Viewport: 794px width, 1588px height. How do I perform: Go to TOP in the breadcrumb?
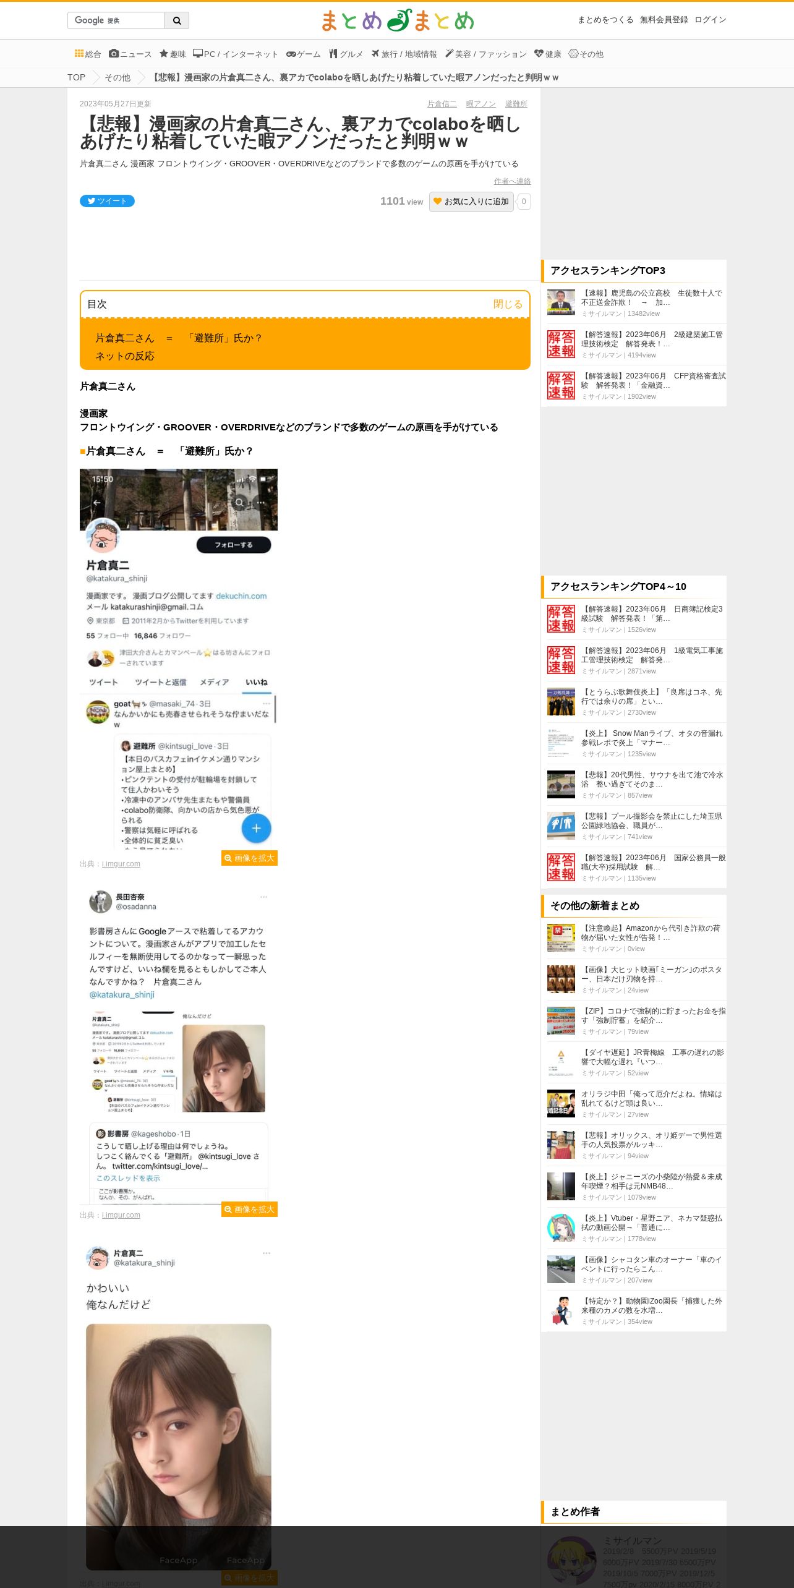(x=77, y=77)
